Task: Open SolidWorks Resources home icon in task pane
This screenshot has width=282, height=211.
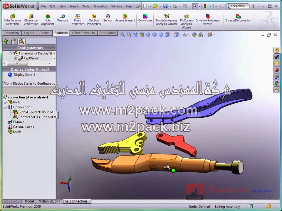Action: pyautogui.click(x=277, y=50)
